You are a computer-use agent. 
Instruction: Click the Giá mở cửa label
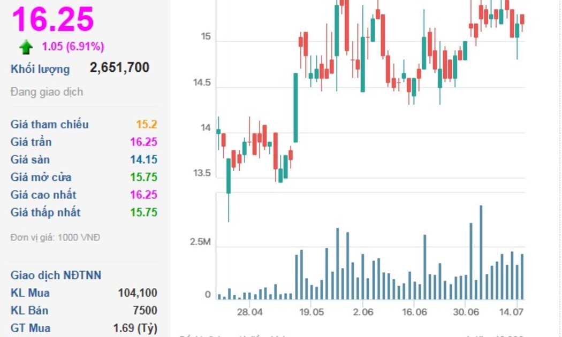point(41,178)
